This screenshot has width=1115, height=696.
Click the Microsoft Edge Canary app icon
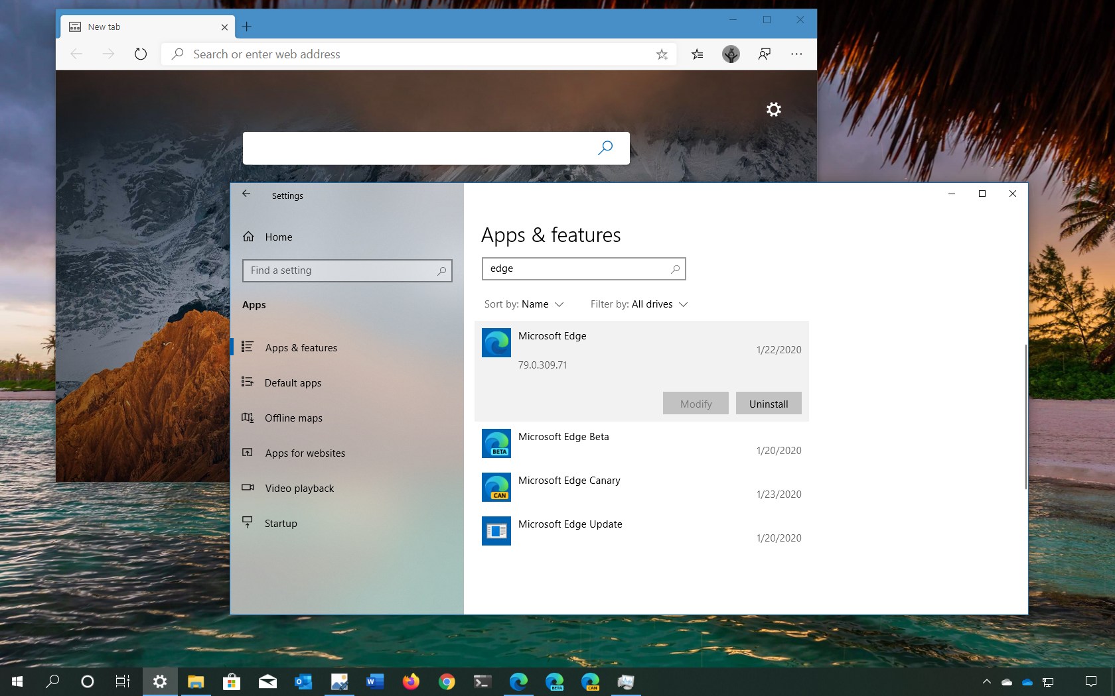496,487
